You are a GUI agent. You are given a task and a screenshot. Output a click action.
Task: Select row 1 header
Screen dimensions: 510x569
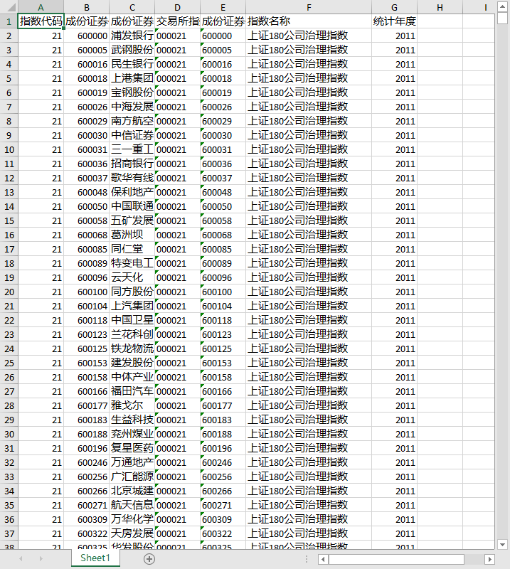(x=9, y=21)
